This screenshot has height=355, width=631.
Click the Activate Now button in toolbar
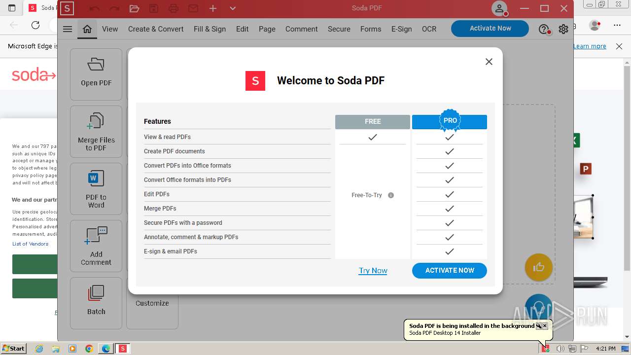click(x=490, y=29)
